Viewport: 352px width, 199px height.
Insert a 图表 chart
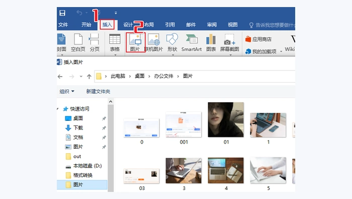tap(211, 42)
